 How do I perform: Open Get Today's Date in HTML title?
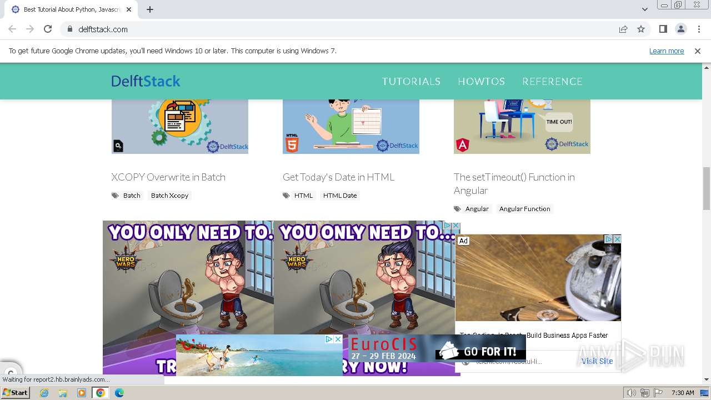point(338,177)
